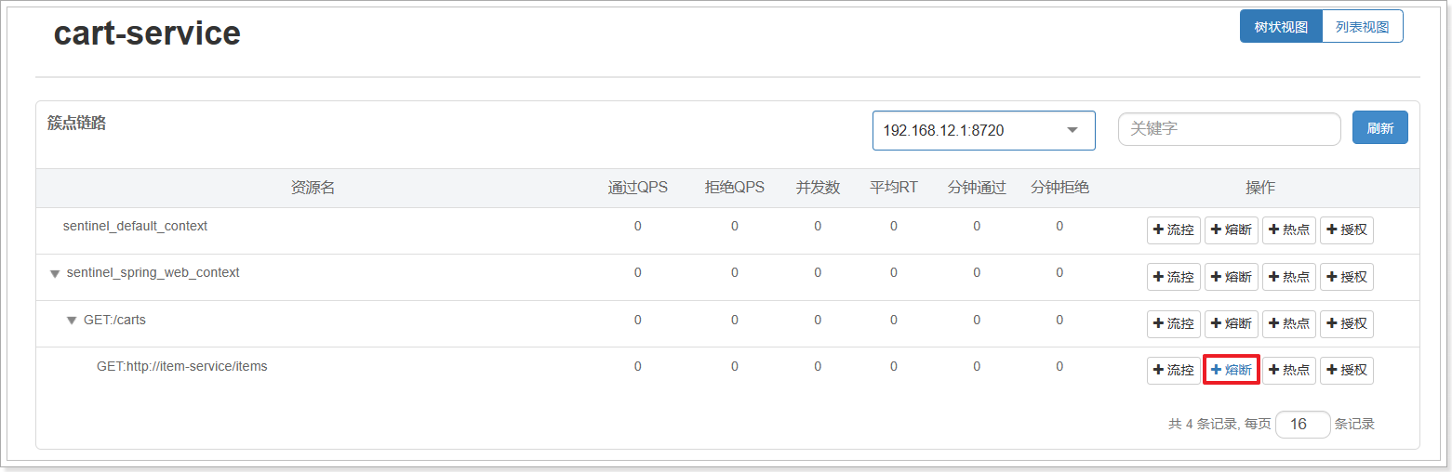Switch to 树状视图 tree view
1452x472 pixels.
(1281, 27)
